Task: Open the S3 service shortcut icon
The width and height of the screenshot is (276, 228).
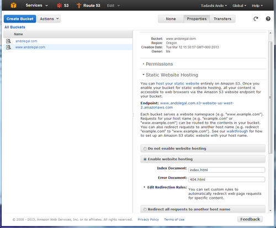Action: point(59,6)
